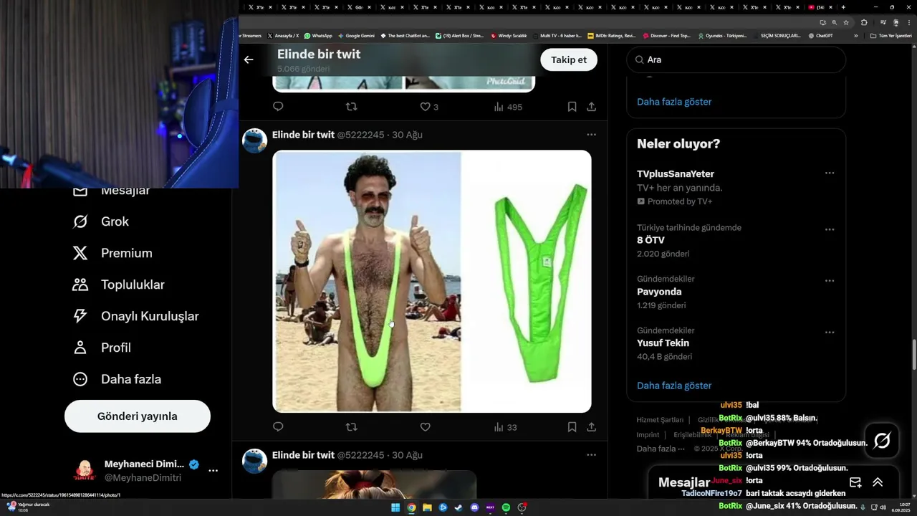Open Grok from the sidebar
This screenshot has height=516, width=917.
tap(101, 221)
